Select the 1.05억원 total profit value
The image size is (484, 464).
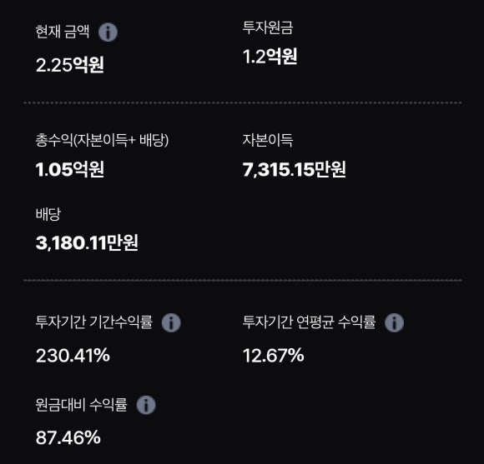pyautogui.click(x=70, y=169)
